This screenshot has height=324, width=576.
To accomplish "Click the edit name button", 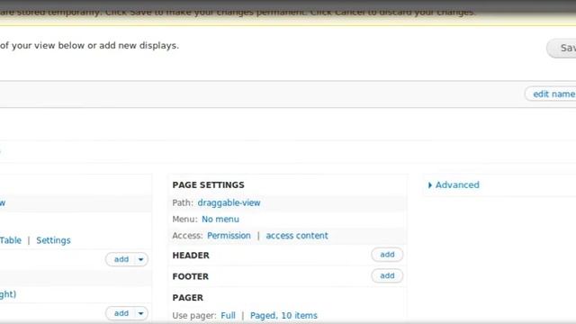I will coord(551,94).
